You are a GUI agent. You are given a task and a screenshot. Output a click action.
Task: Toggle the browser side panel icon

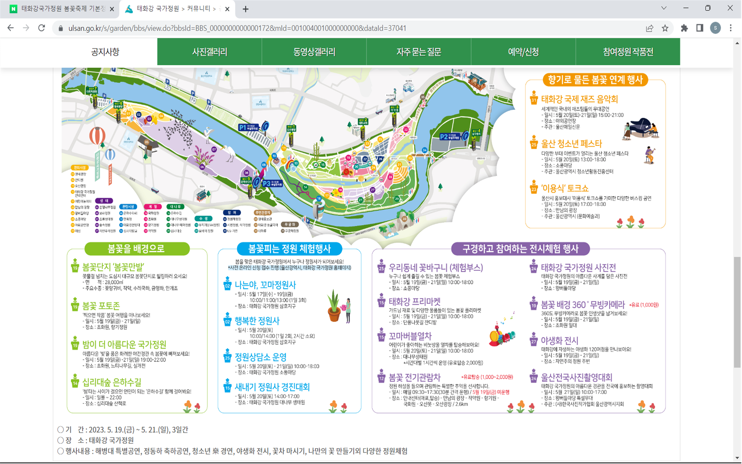click(700, 28)
